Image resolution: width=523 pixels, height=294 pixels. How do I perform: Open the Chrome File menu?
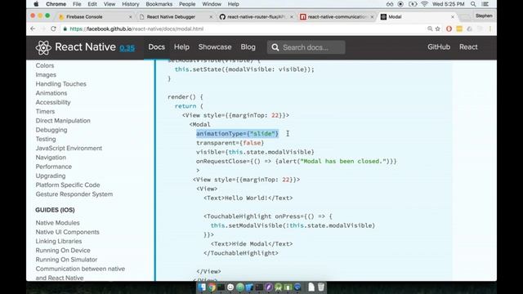tap(77, 4)
